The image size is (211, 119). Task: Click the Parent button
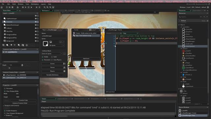point(52,67)
